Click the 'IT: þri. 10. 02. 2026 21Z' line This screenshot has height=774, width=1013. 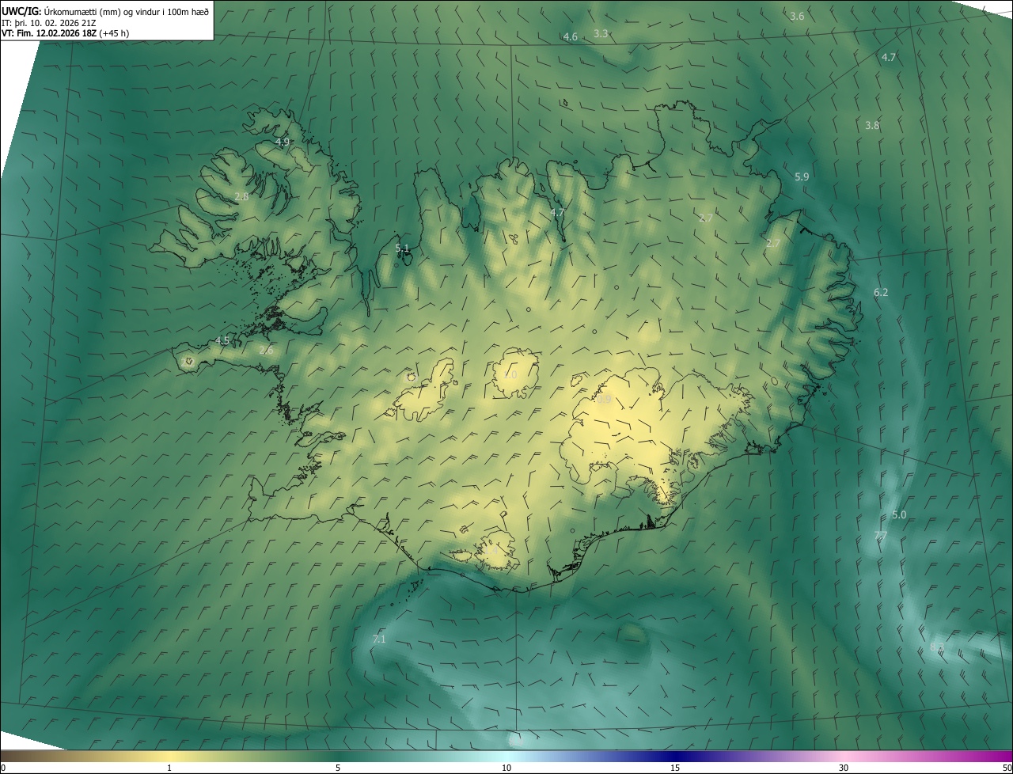(49, 22)
